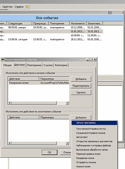Click Добавить for end-of-event actions
Screen dimensions: 125x169
81,118
